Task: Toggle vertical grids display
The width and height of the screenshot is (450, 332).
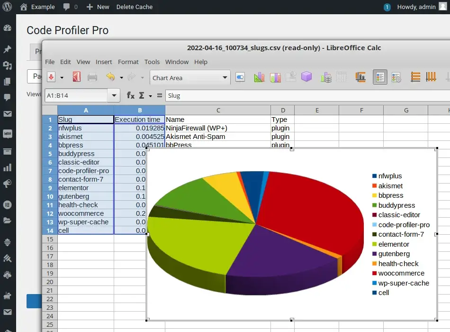Action: pos(431,77)
